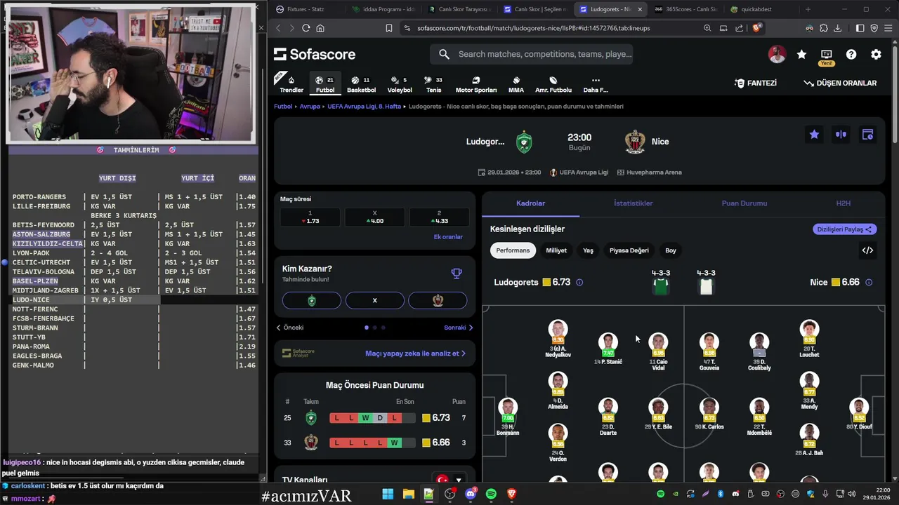Viewport: 899px width, 505px height.
Task: Click the Brave shields icon
Action: pyautogui.click(x=756, y=28)
